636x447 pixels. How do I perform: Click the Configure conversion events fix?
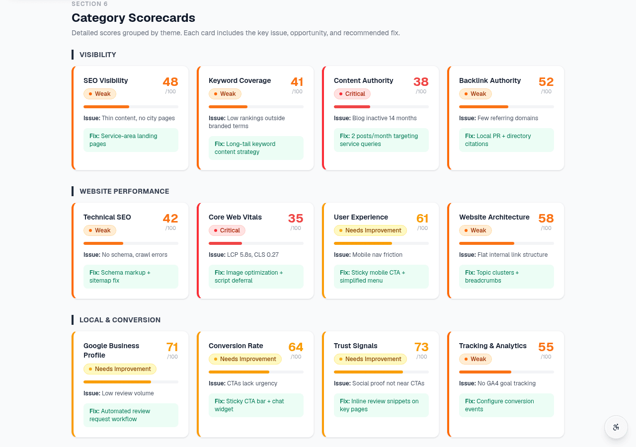pyautogui.click(x=506, y=405)
